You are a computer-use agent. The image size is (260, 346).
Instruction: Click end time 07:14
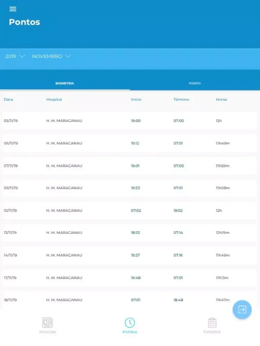pyautogui.click(x=178, y=233)
